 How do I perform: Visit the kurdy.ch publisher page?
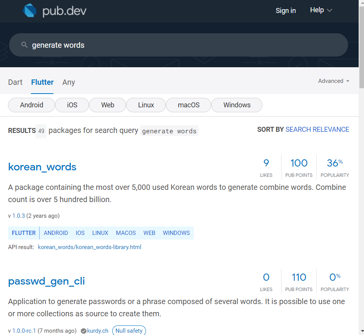[97, 330]
